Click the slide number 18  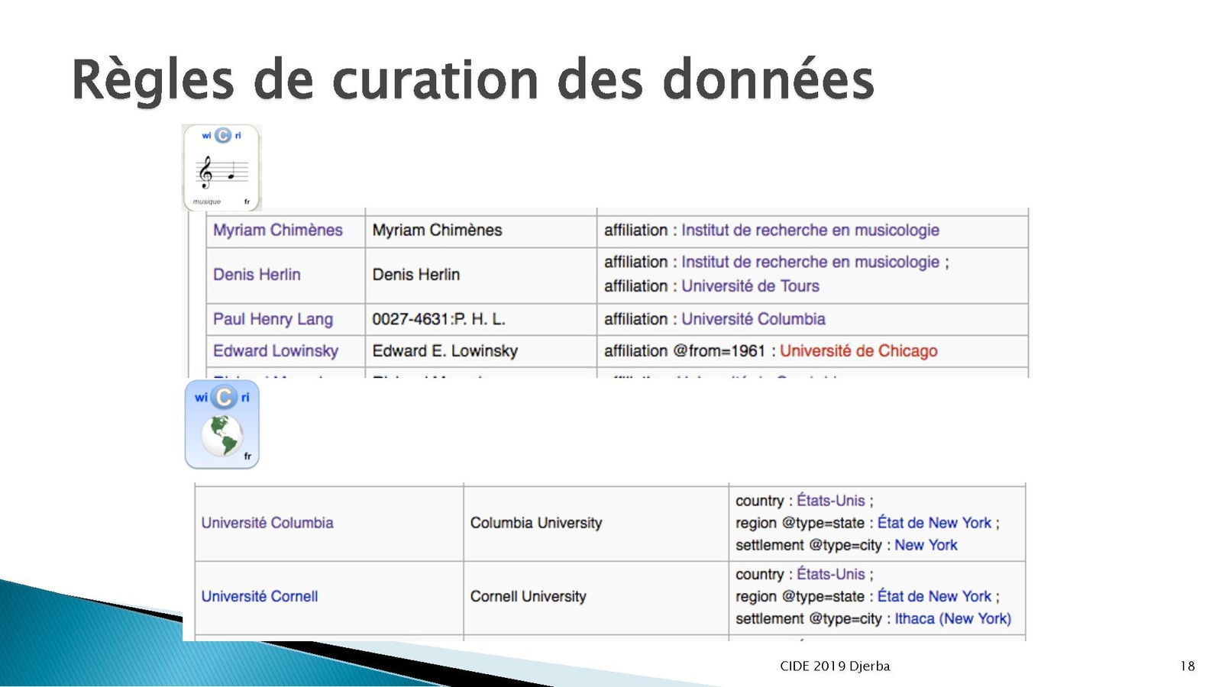coord(1187,666)
